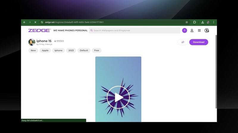
Task: Open the browser extensions puzzle icon
Action: click(x=195, y=22)
